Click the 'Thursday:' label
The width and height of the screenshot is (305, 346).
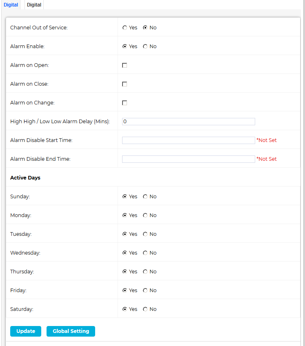[22, 271]
